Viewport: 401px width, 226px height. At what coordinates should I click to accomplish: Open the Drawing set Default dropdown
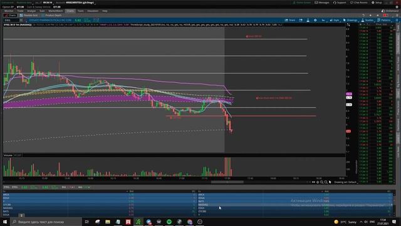click(345, 182)
